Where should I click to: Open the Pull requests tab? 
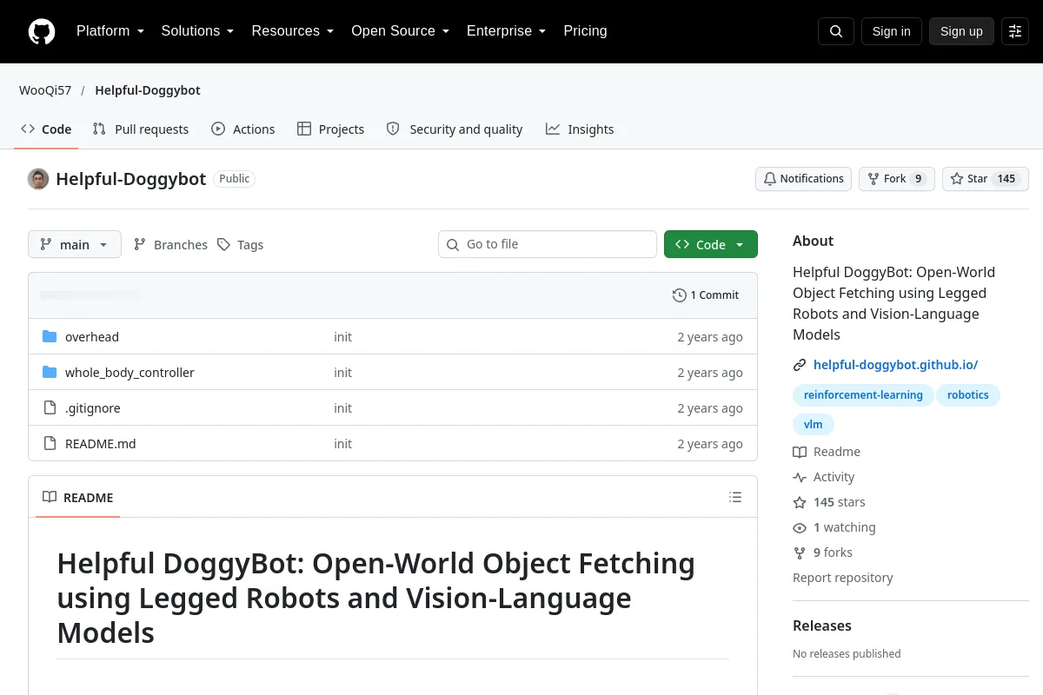pos(141,129)
